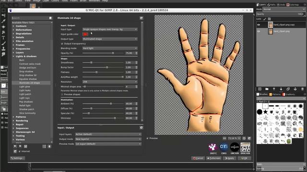Refresh the G'MIC preview image
The image size is (307, 172).
[x=249, y=138]
